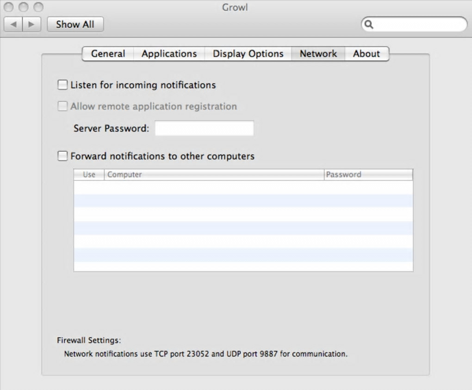Select the Network tab
Image resolution: width=472 pixels, height=390 pixels.
click(318, 54)
